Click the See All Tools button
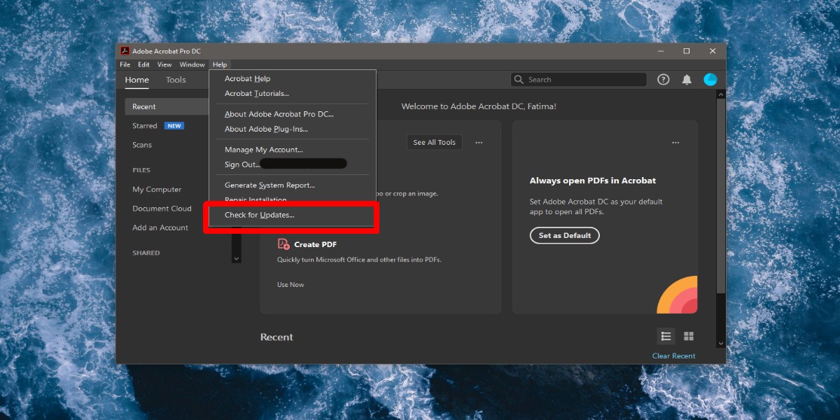 [434, 142]
